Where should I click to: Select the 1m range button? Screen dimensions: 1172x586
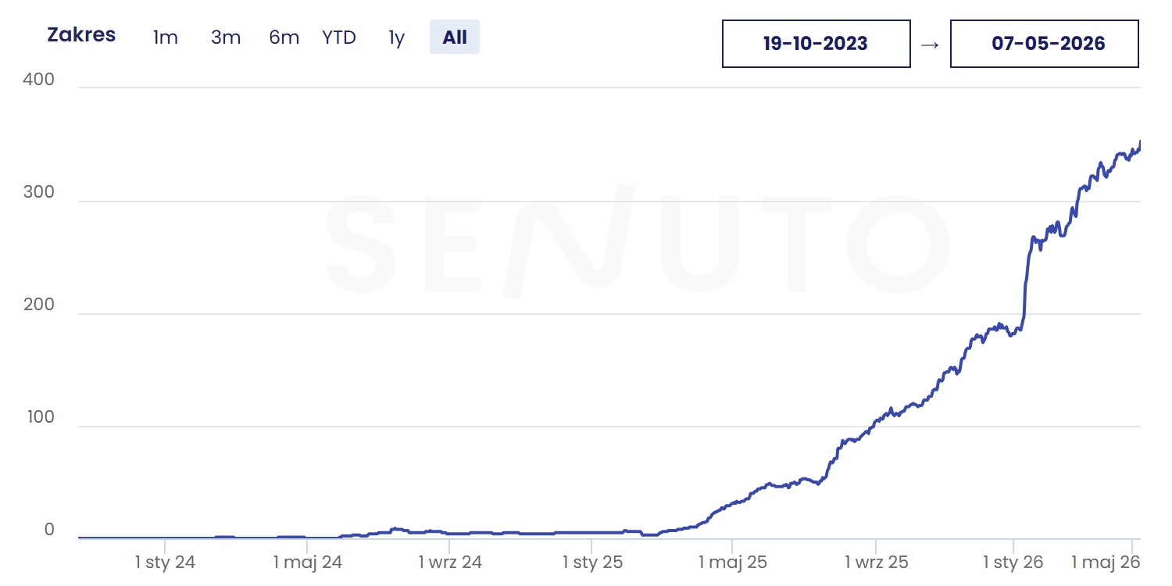(x=166, y=37)
